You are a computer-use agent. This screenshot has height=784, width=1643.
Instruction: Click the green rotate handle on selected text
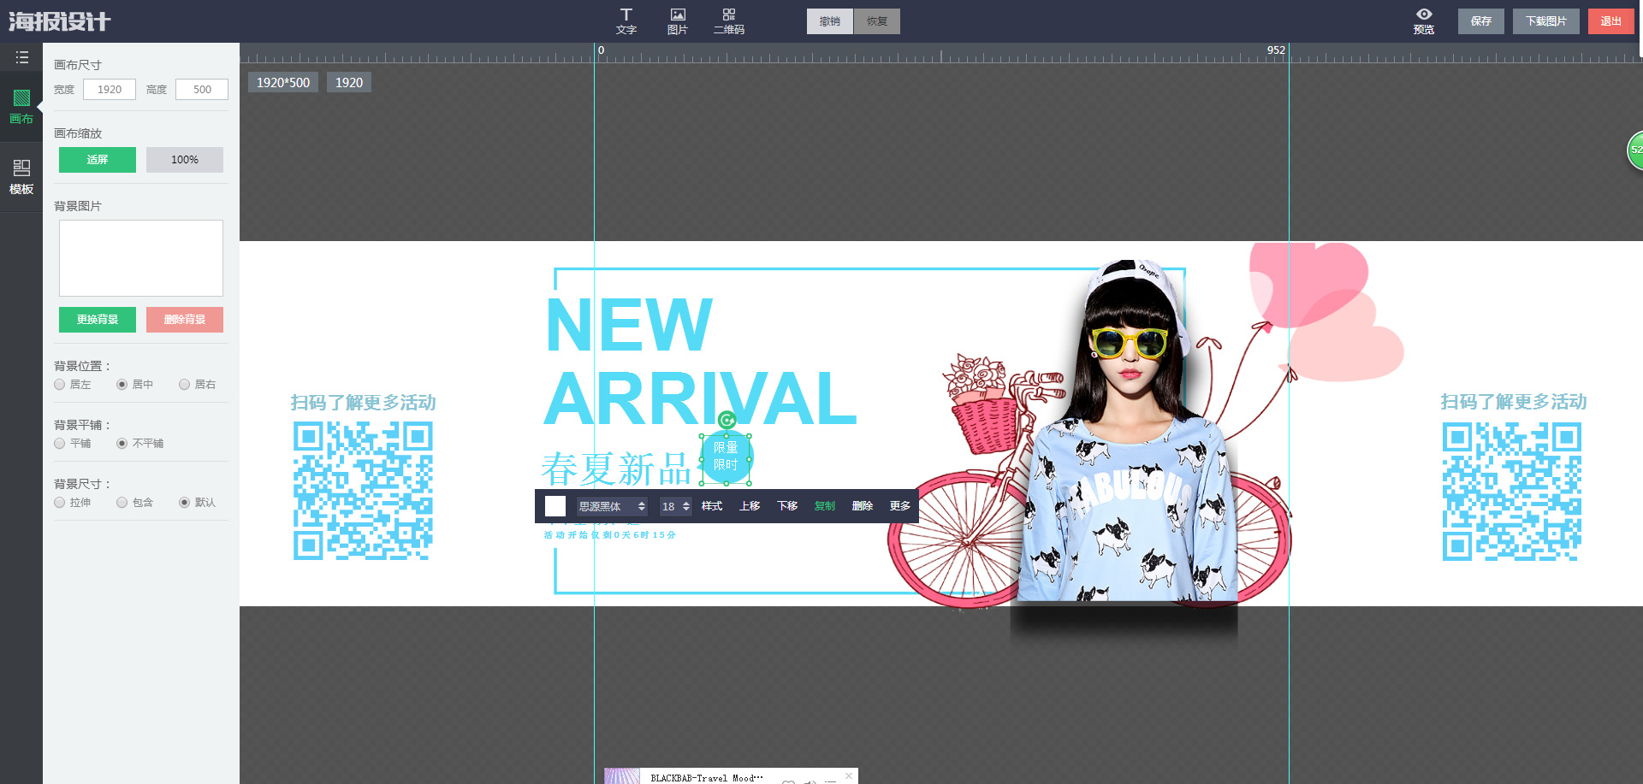coord(727,420)
